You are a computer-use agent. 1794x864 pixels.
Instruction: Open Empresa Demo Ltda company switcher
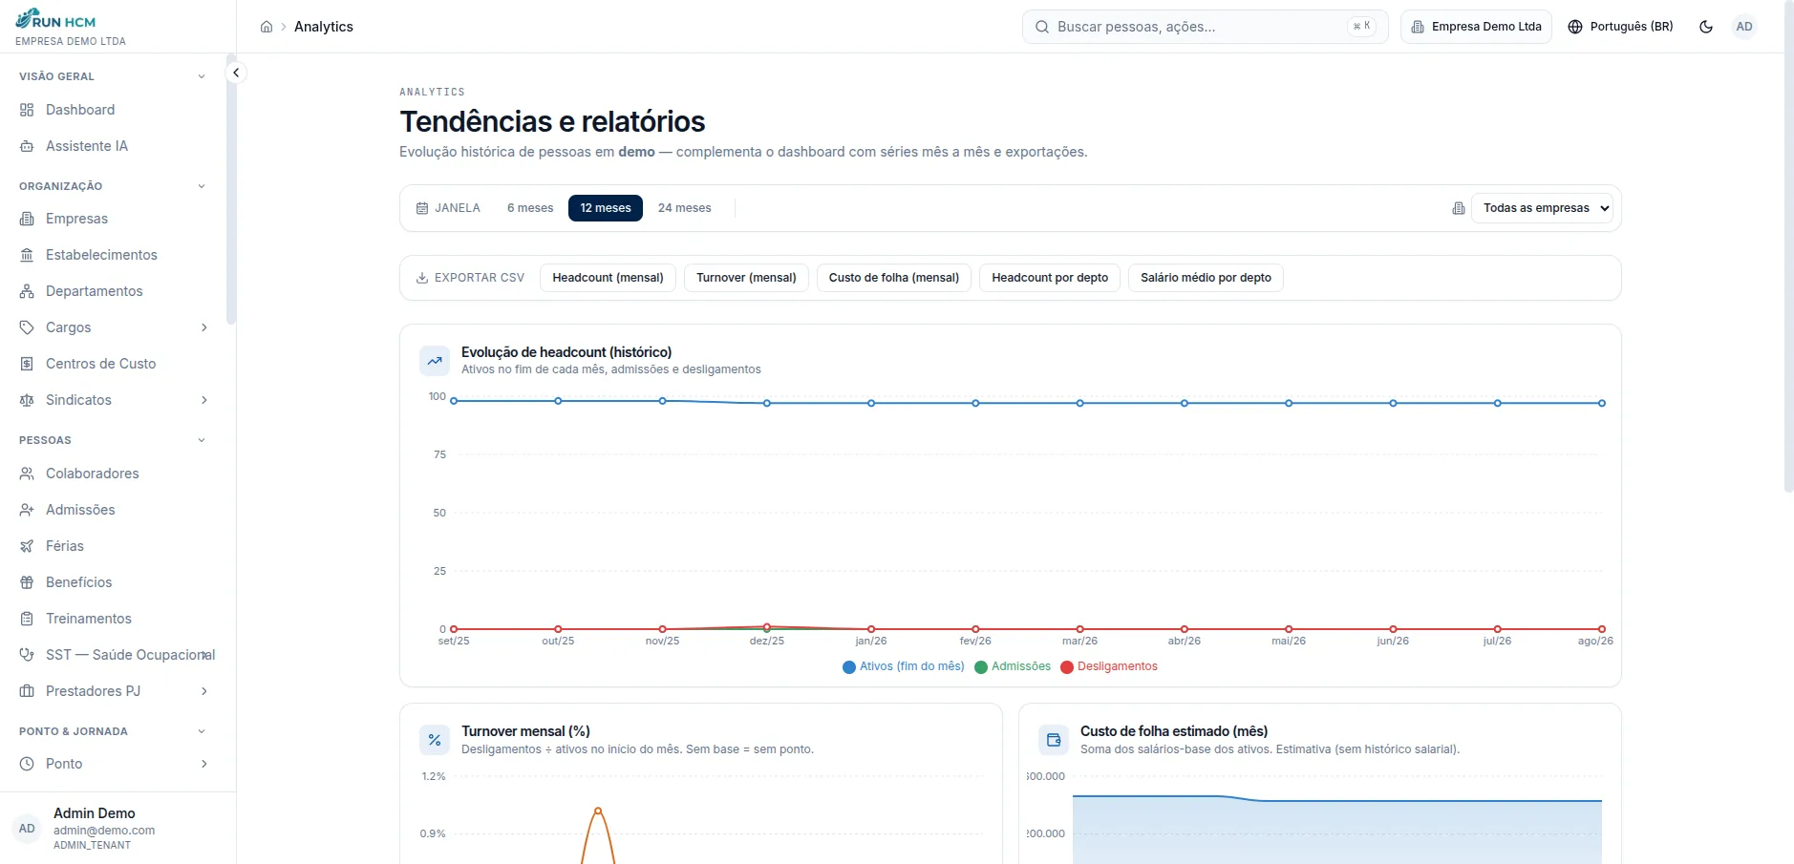point(1476,27)
